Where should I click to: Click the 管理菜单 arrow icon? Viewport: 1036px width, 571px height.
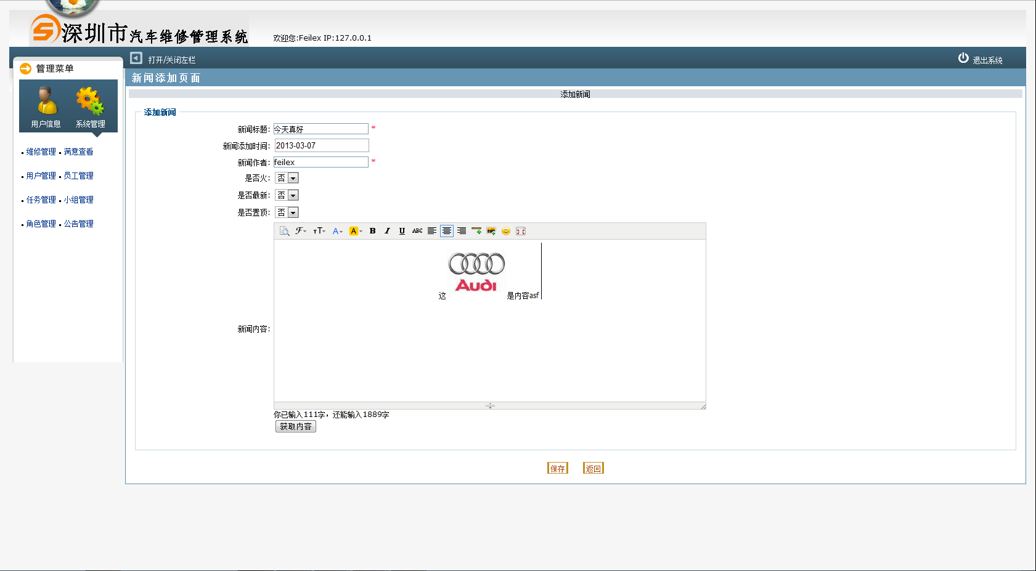(x=25, y=68)
